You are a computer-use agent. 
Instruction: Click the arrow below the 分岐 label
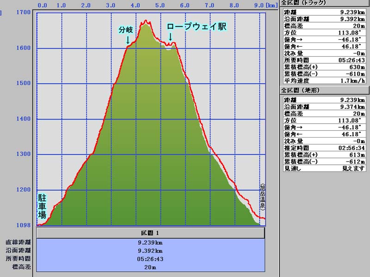(128, 40)
